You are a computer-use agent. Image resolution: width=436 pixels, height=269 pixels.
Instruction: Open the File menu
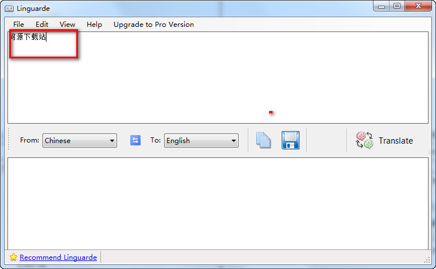pyautogui.click(x=18, y=25)
